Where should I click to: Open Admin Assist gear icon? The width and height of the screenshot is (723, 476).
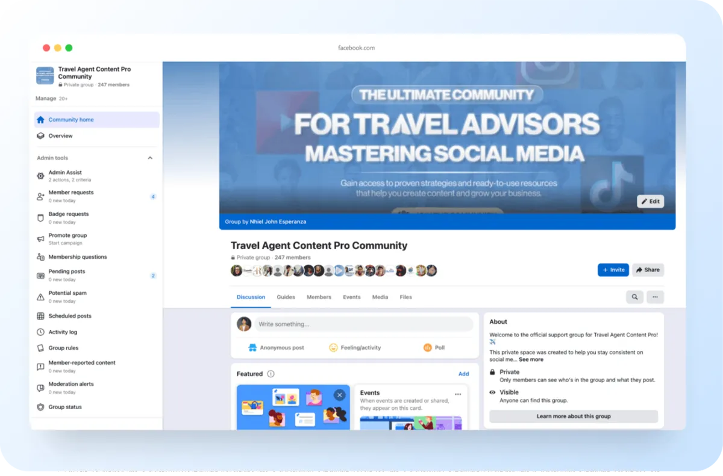[40, 176]
